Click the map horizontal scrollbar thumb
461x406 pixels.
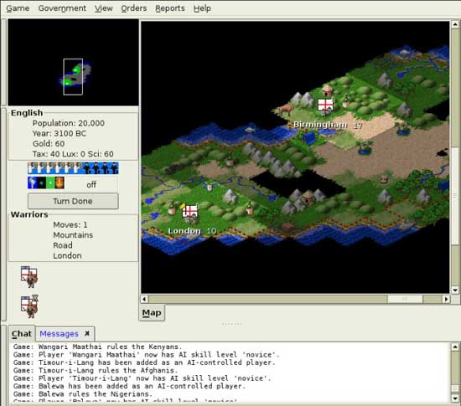(x=405, y=299)
